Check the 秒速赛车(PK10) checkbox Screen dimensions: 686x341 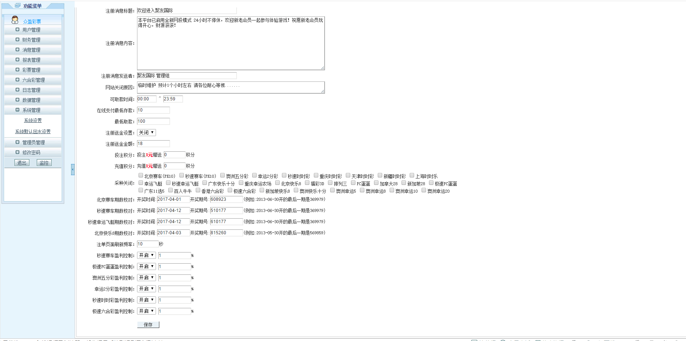pos(182,175)
